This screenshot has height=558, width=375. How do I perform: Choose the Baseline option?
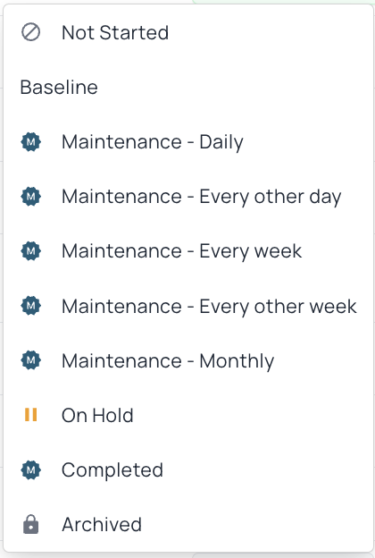click(188, 88)
